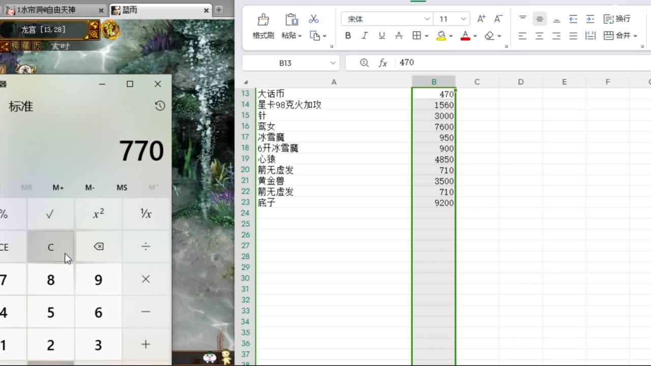Center cell text horizontally
Image resolution: width=651 pixels, height=366 pixels.
[x=540, y=36]
